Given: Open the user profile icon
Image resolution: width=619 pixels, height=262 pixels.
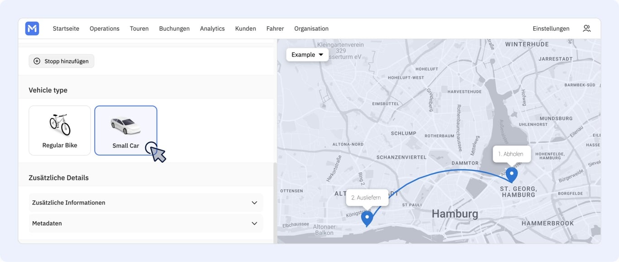Looking at the screenshot, I should [x=587, y=29].
